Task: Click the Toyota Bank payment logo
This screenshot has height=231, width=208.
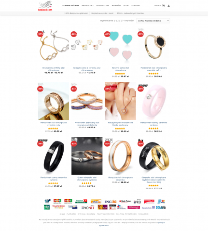Action: pos(58,207)
